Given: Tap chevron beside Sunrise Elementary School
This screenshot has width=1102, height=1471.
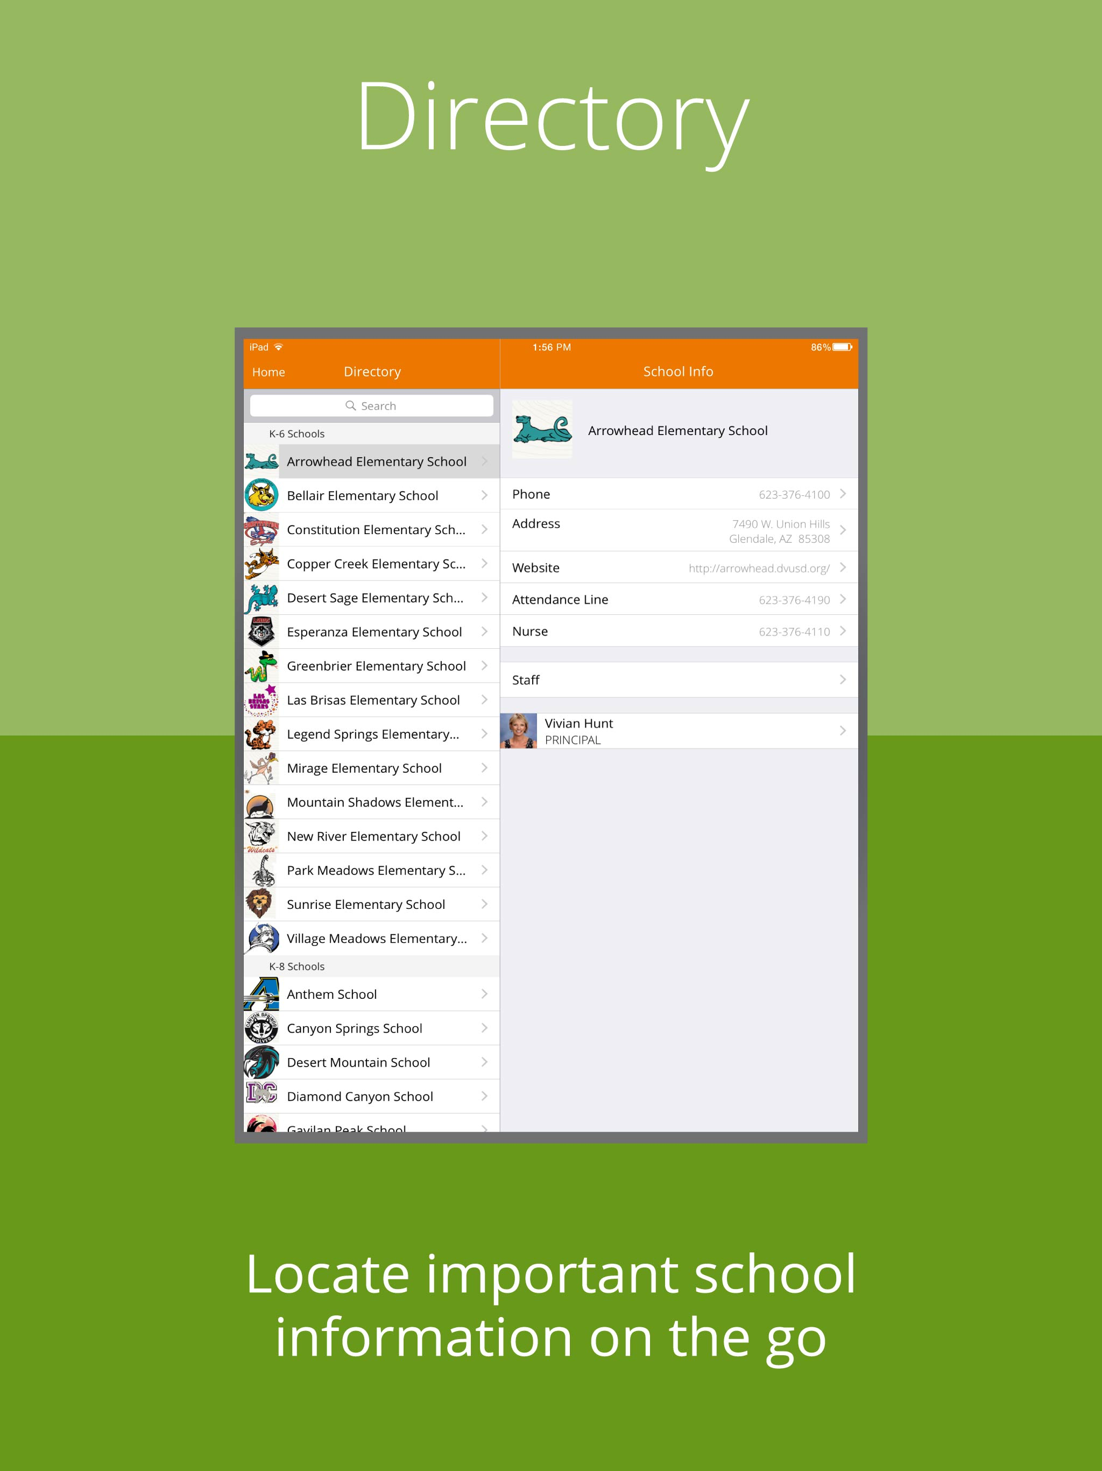Looking at the screenshot, I should [x=484, y=905].
